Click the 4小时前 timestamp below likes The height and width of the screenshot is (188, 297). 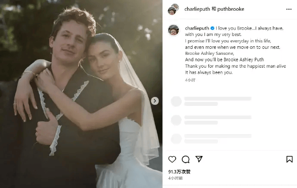click(x=175, y=178)
